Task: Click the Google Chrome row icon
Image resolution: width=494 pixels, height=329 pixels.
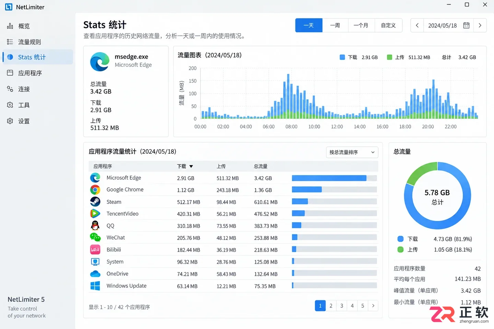Action: [x=95, y=190]
